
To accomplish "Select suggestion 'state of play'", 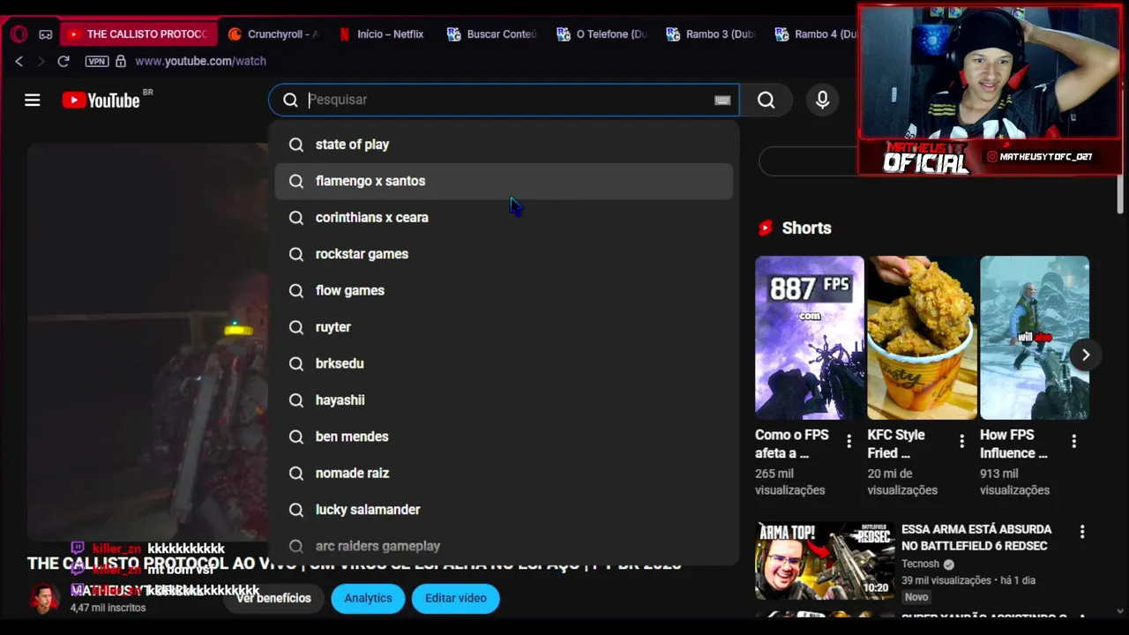I will 504,145.
